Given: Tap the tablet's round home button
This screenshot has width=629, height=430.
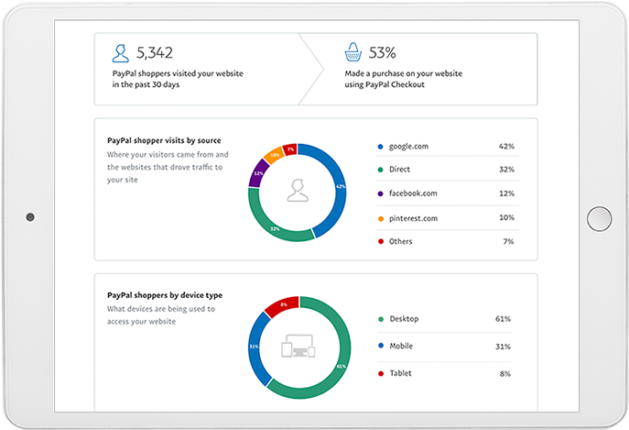Looking at the screenshot, I should point(599,218).
